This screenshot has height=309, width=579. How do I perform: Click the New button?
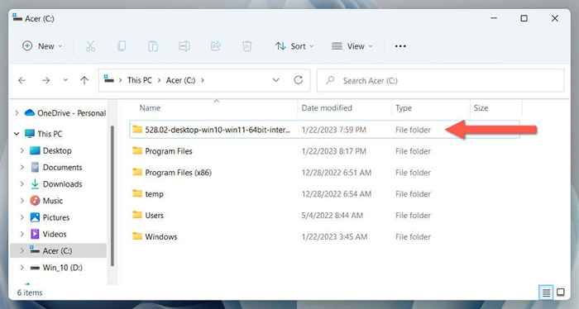click(42, 46)
